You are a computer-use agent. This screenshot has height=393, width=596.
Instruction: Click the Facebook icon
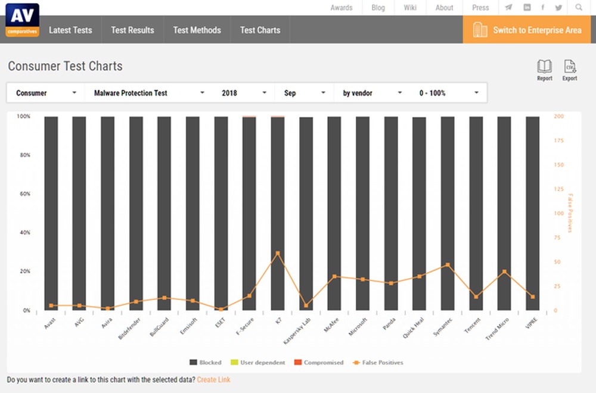[x=542, y=8]
